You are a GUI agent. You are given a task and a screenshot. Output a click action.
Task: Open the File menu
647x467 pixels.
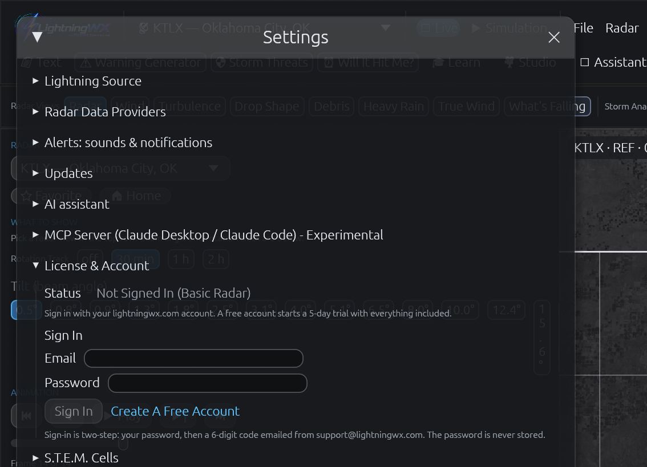click(584, 28)
